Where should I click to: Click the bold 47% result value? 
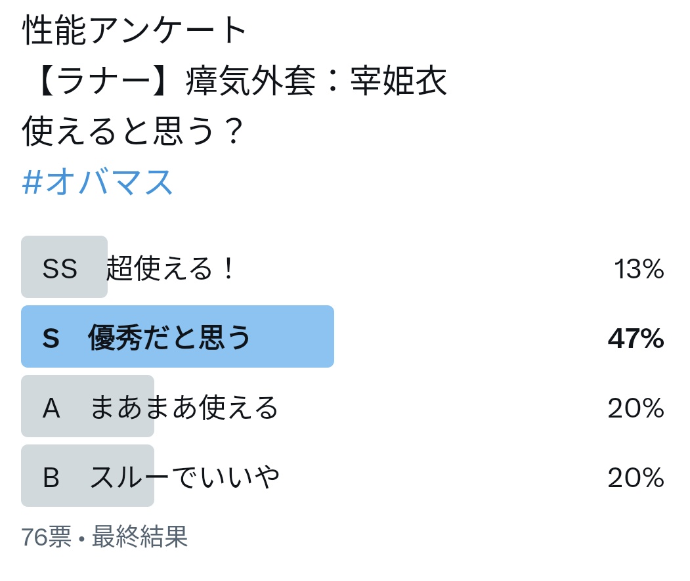pos(636,338)
